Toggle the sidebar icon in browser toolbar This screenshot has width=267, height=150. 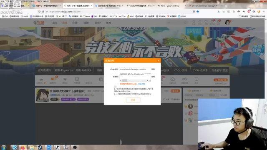click(x=229, y=12)
